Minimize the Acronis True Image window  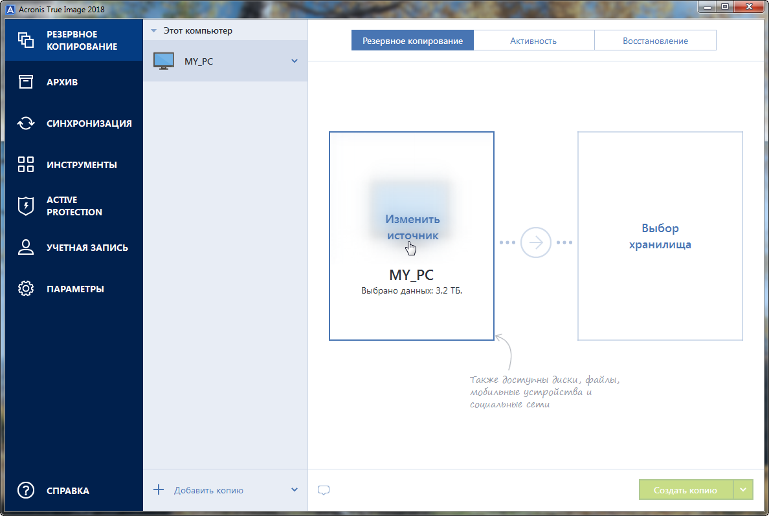click(x=706, y=6)
